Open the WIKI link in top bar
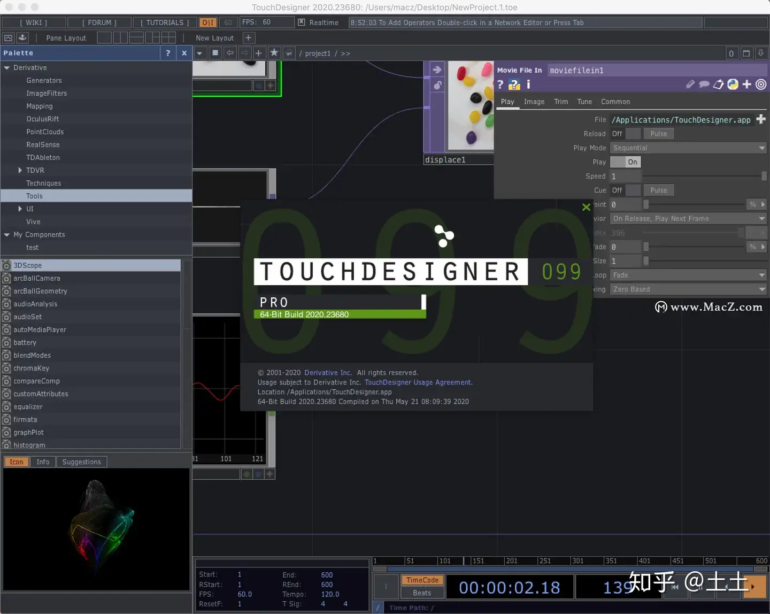Image resolution: width=770 pixels, height=614 pixels. point(34,22)
